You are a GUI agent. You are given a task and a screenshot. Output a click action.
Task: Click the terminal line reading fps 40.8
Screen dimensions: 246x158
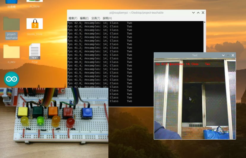[100, 62]
